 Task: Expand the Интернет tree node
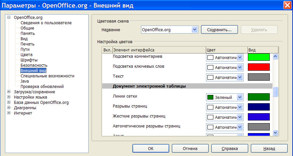pyautogui.click(x=9, y=113)
